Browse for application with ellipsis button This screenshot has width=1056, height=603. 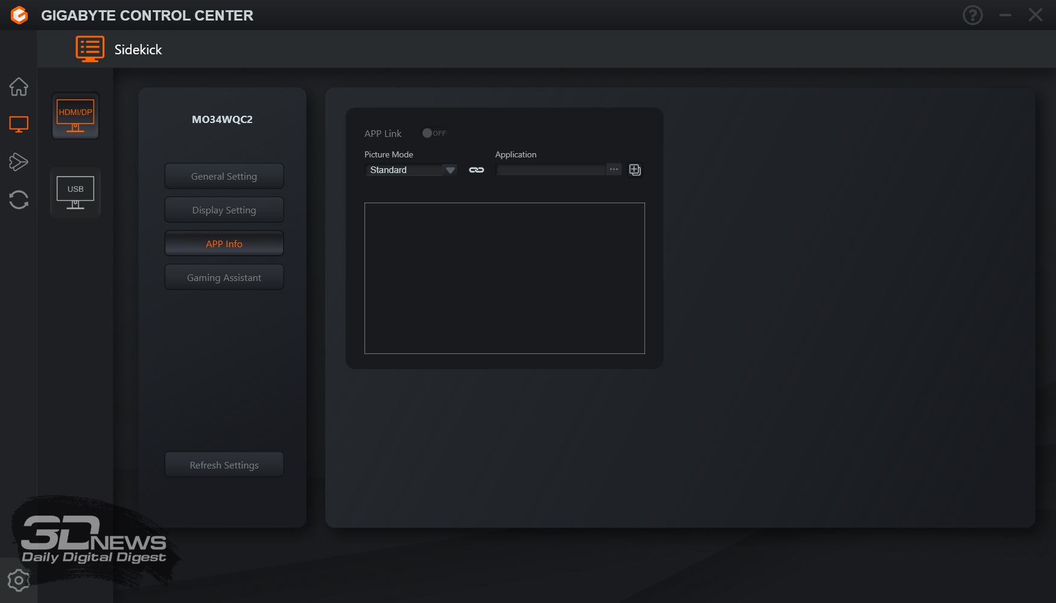(x=614, y=169)
